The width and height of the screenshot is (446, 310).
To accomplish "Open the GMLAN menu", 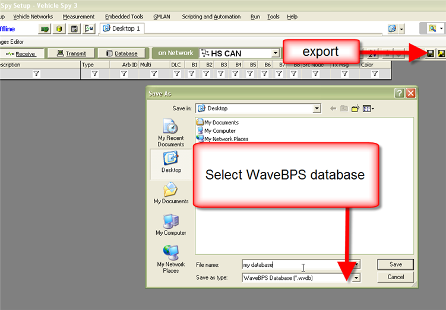I will pyautogui.click(x=162, y=17).
